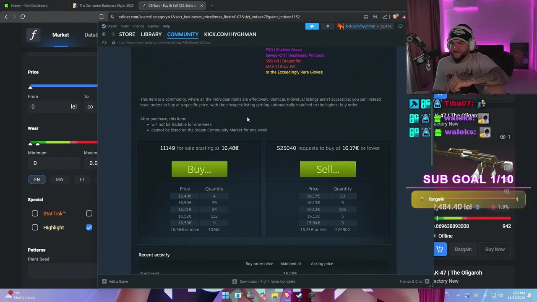Open the KICK.COM/HYGHMAN profile tab
This screenshot has width=537, height=302.
point(230,34)
